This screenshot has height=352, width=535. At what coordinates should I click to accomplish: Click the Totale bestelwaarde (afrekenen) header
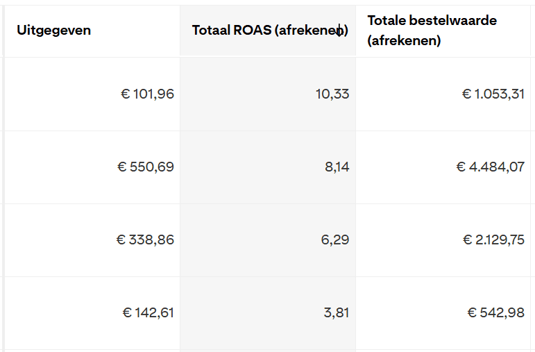pyautogui.click(x=432, y=31)
